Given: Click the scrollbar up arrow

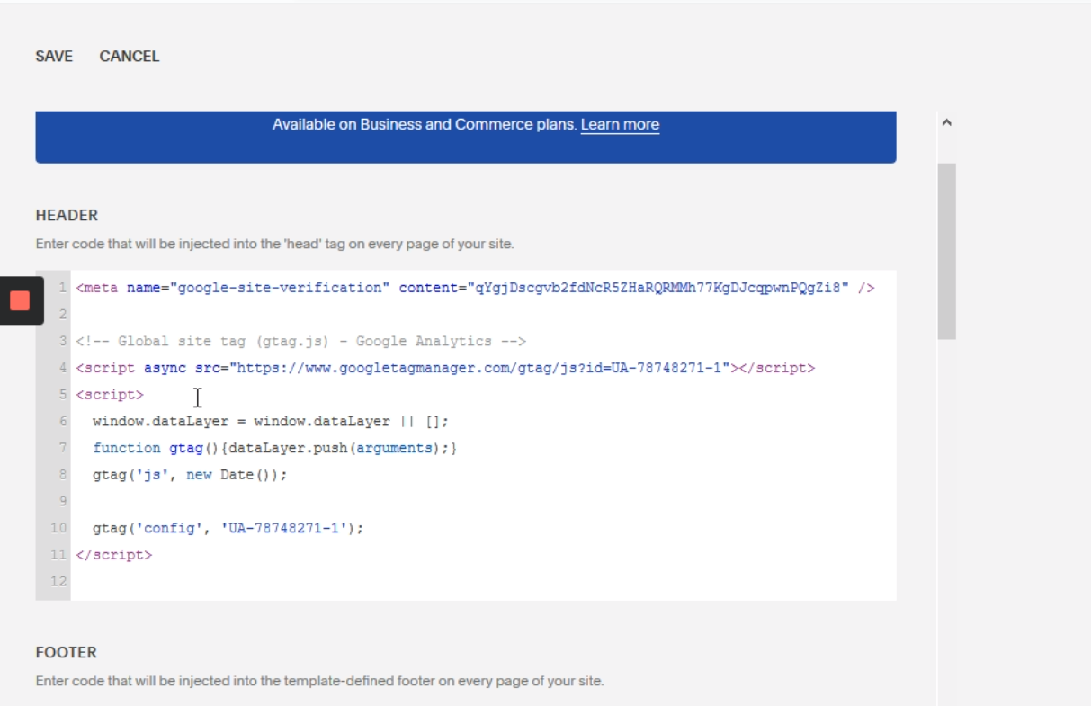Looking at the screenshot, I should click(946, 123).
